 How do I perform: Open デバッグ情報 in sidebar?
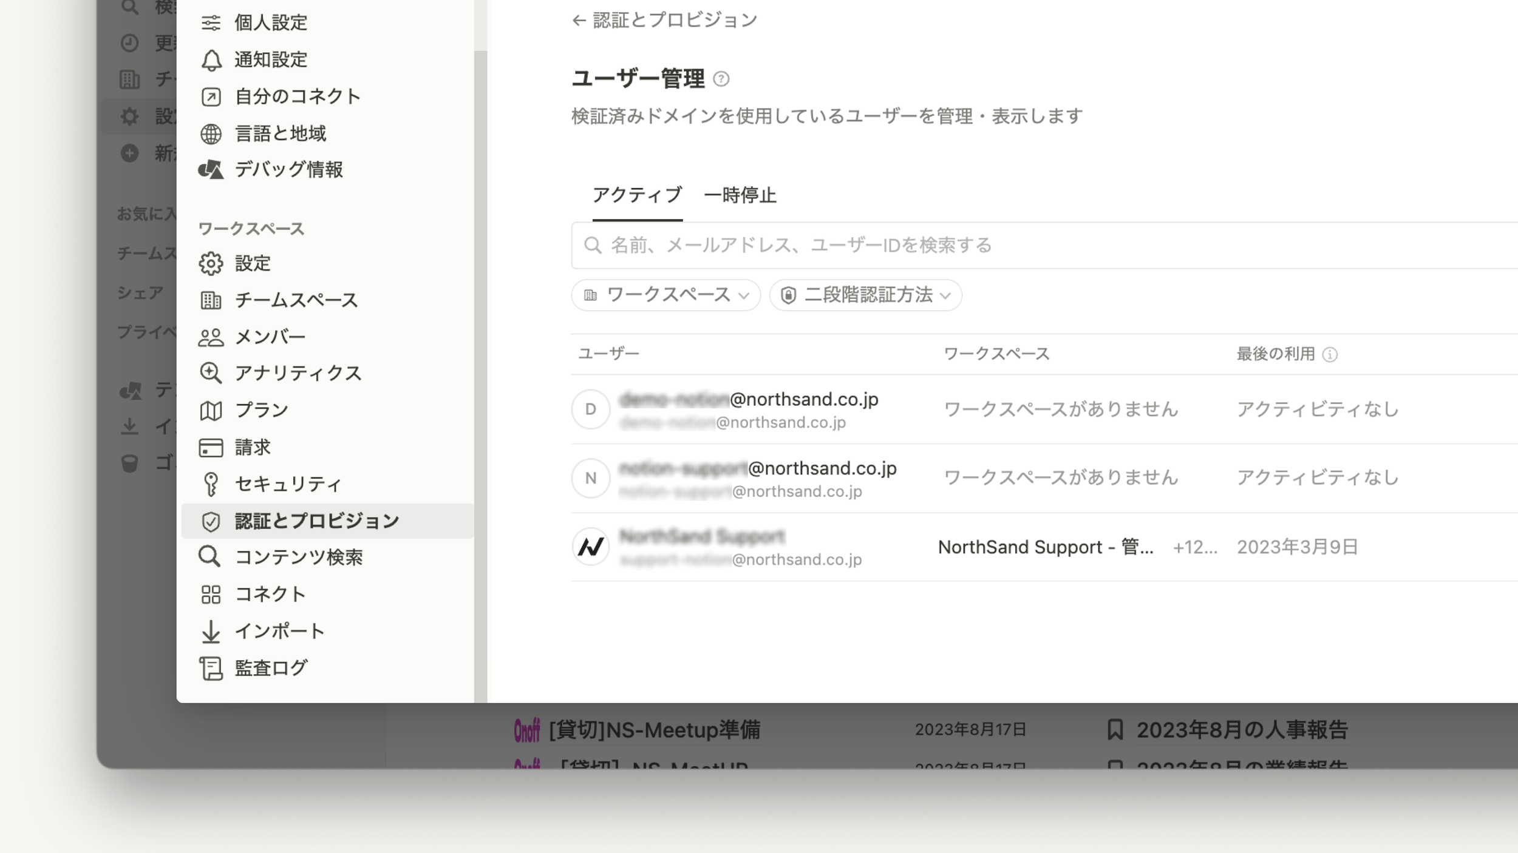(x=288, y=169)
